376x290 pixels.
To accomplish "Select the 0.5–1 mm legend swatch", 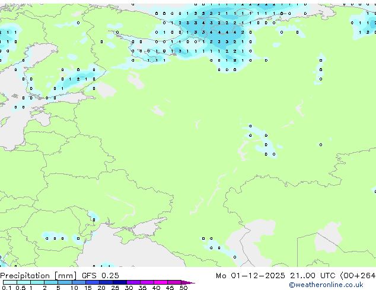I will [x=24, y=282].
